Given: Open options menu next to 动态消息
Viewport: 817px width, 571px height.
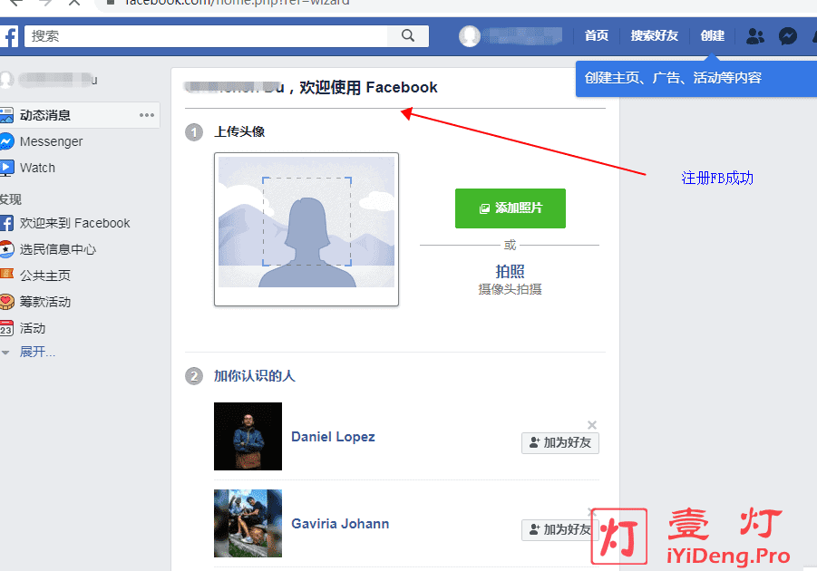Looking at the screenshot, I should pos(147,115).
